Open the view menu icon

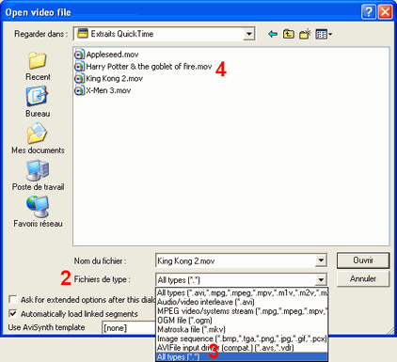(x=324, y=34)
